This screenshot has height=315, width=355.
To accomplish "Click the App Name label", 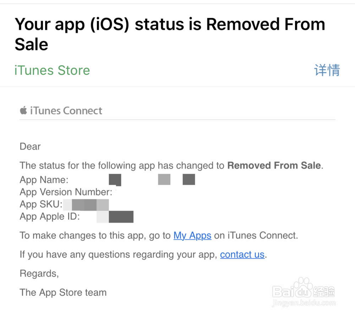I will point(44,180).
